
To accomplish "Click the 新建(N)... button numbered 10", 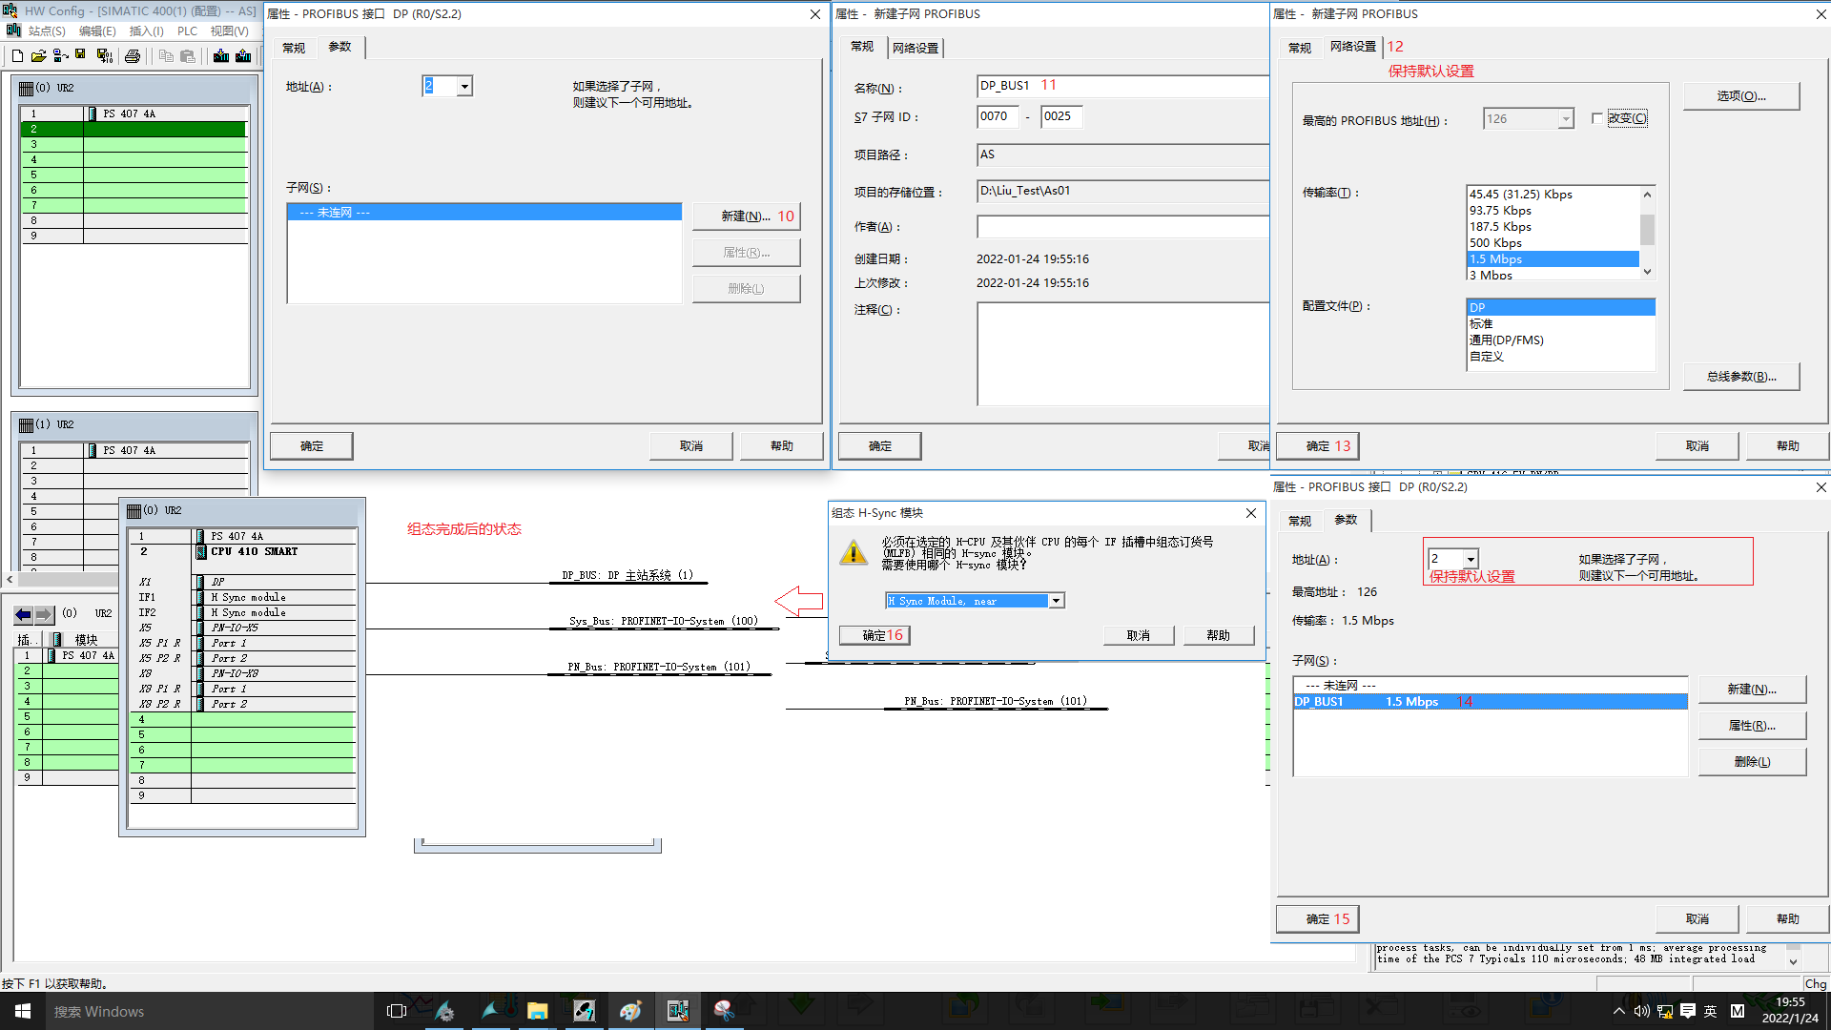I will click(x=746, y=216).
